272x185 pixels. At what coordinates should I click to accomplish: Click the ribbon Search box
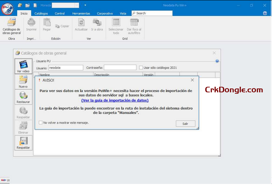click(x=152, y=13)
